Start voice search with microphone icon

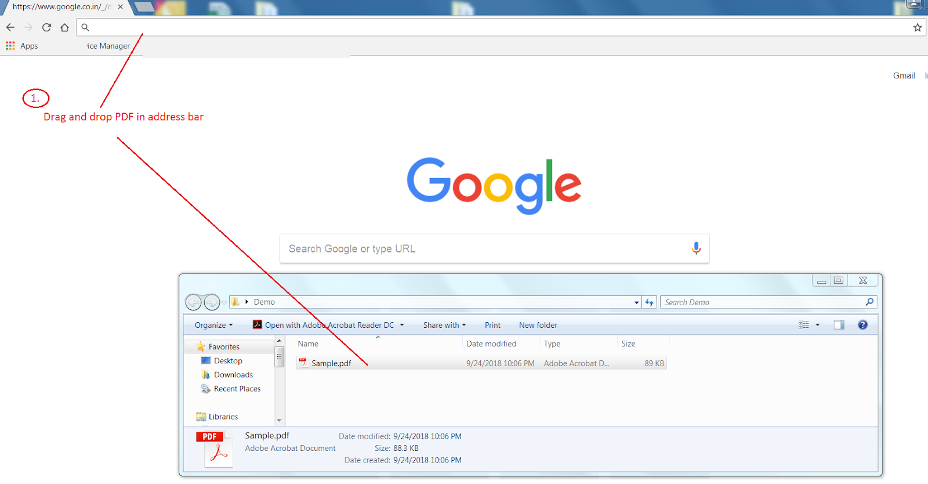click(697, 248)
